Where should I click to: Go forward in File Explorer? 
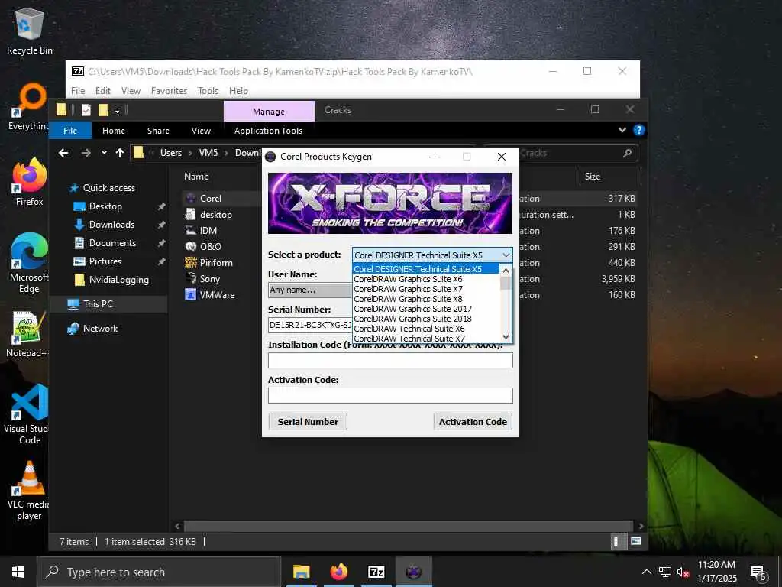(x=86, y=153)
